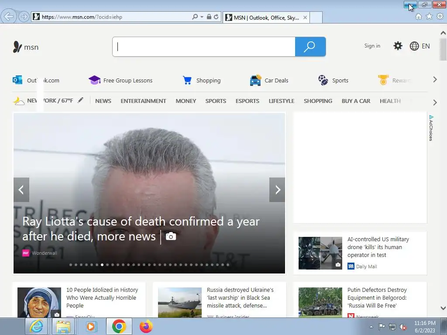Open the MONEY menu item
This screenshot has height=335, width=447.
[186, 101]
